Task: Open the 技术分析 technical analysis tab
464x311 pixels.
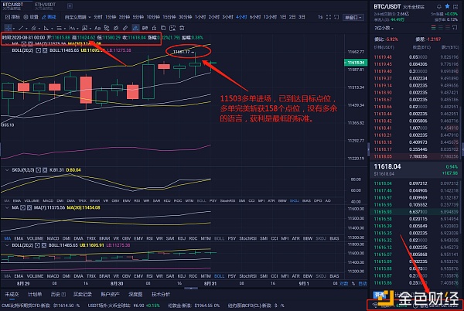Action: tap(161, 295)
